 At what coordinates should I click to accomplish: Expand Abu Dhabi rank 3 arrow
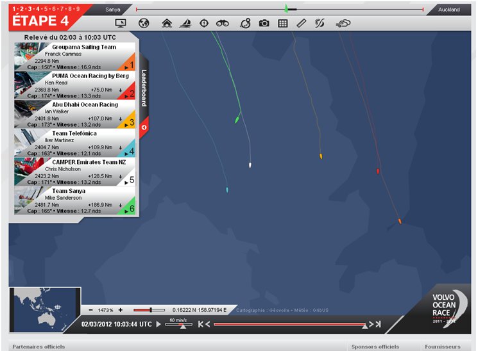click(x=126, y=125)
